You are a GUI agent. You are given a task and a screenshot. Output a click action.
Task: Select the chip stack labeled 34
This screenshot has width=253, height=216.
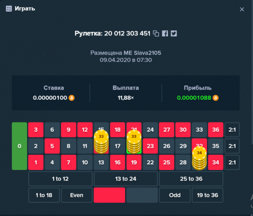coord(199,158)
